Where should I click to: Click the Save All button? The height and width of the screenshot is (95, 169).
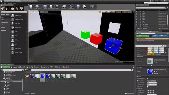click(22, 67)
